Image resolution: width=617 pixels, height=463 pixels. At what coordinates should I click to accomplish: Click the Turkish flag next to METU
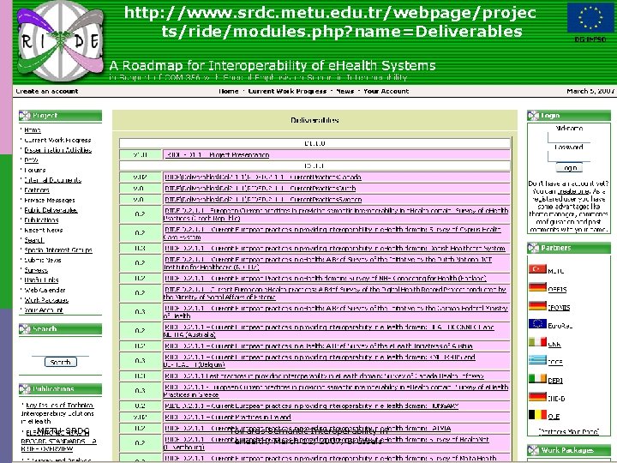537,269
